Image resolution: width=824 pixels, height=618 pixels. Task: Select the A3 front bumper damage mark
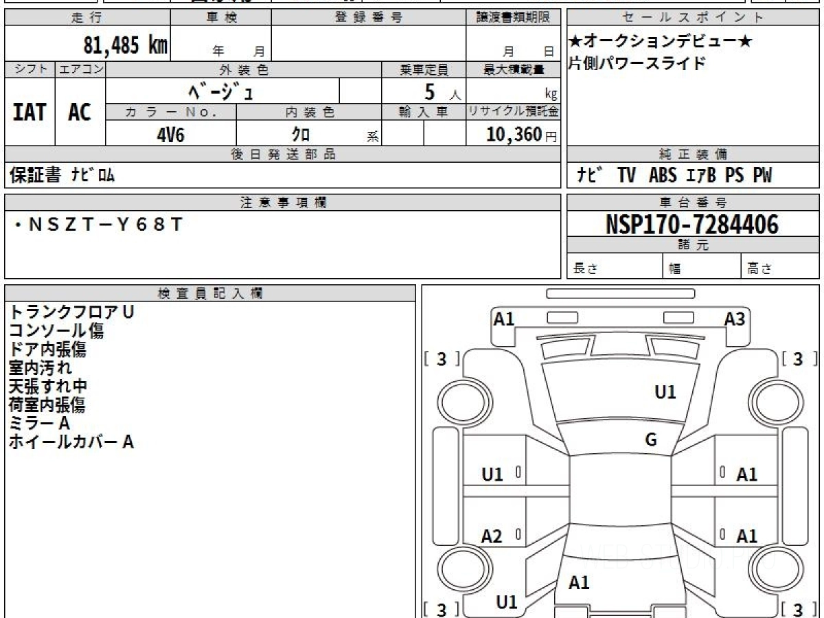click(735, 319)
